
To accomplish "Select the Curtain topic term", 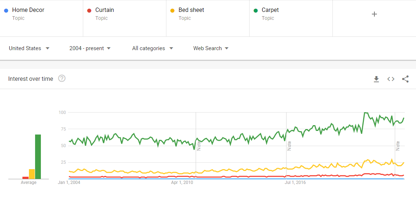I will tap(105, 10).
